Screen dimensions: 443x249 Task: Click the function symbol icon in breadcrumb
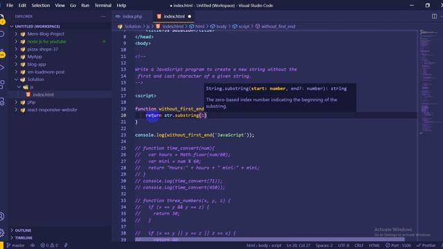point(257,26)
